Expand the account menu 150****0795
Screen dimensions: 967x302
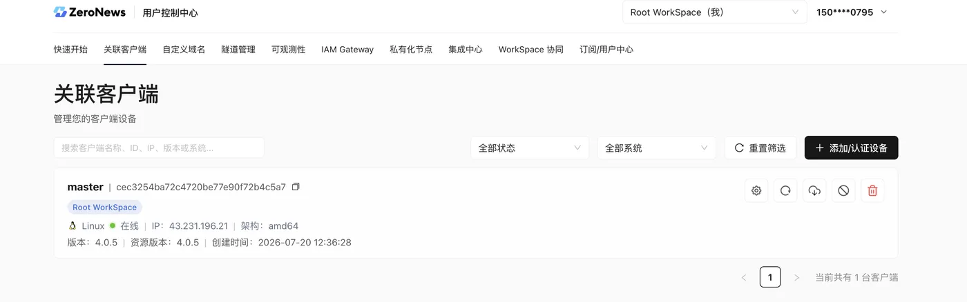tap(852, 12)
